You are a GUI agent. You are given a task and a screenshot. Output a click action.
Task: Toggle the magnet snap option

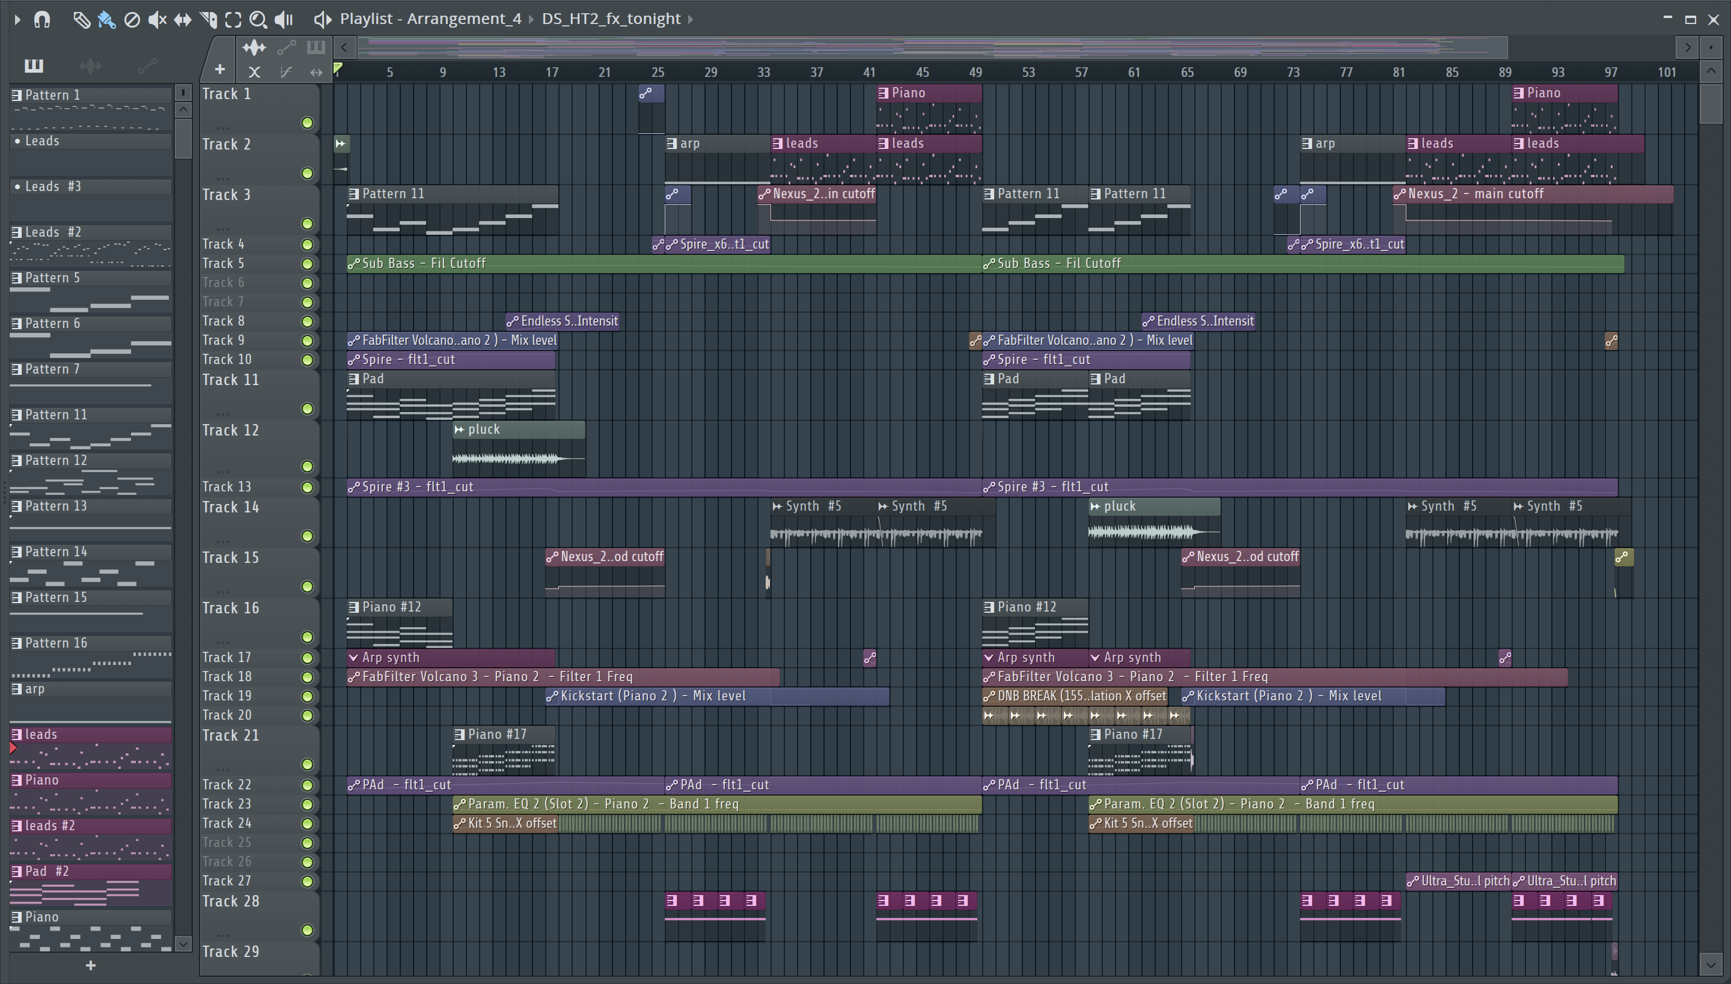42,19
